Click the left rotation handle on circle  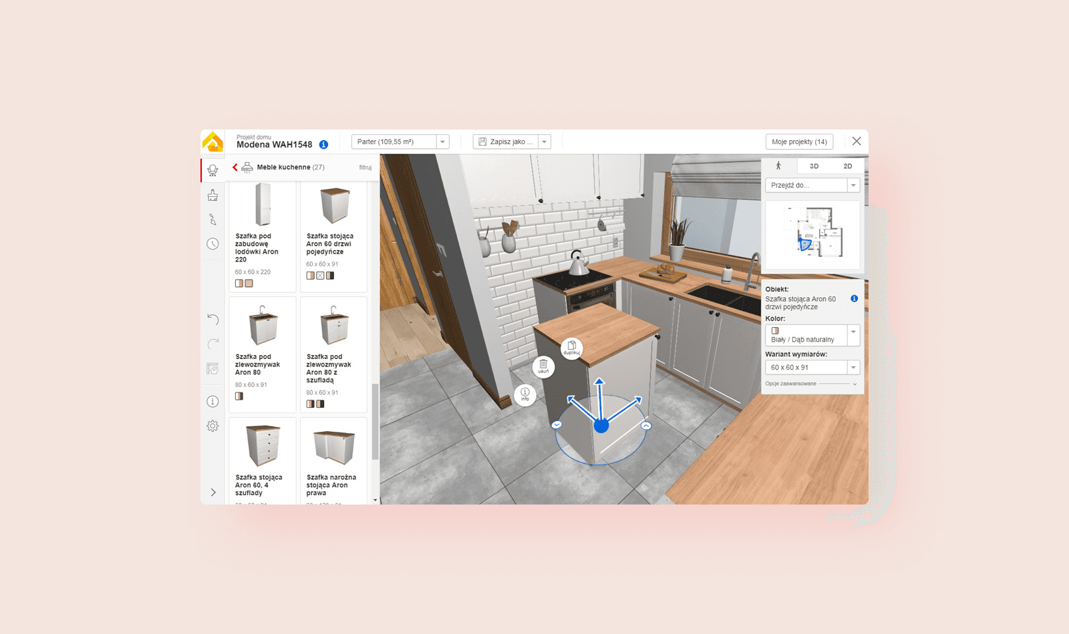tap(557, 424)
